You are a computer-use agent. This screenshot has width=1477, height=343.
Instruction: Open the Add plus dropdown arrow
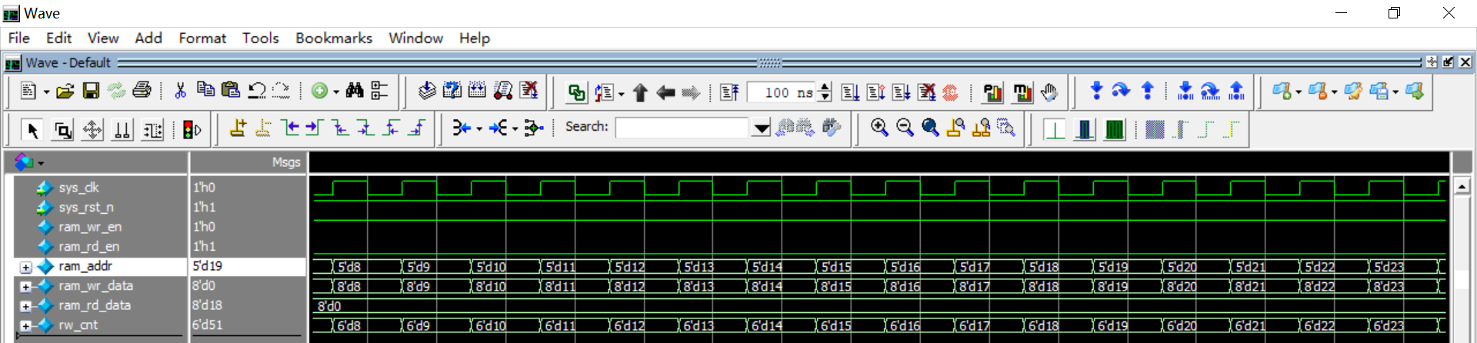coord(336,92)
